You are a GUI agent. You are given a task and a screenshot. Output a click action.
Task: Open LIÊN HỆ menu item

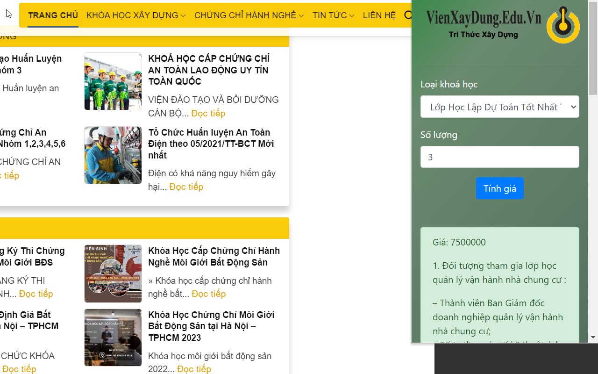click(x=379, y=15)
